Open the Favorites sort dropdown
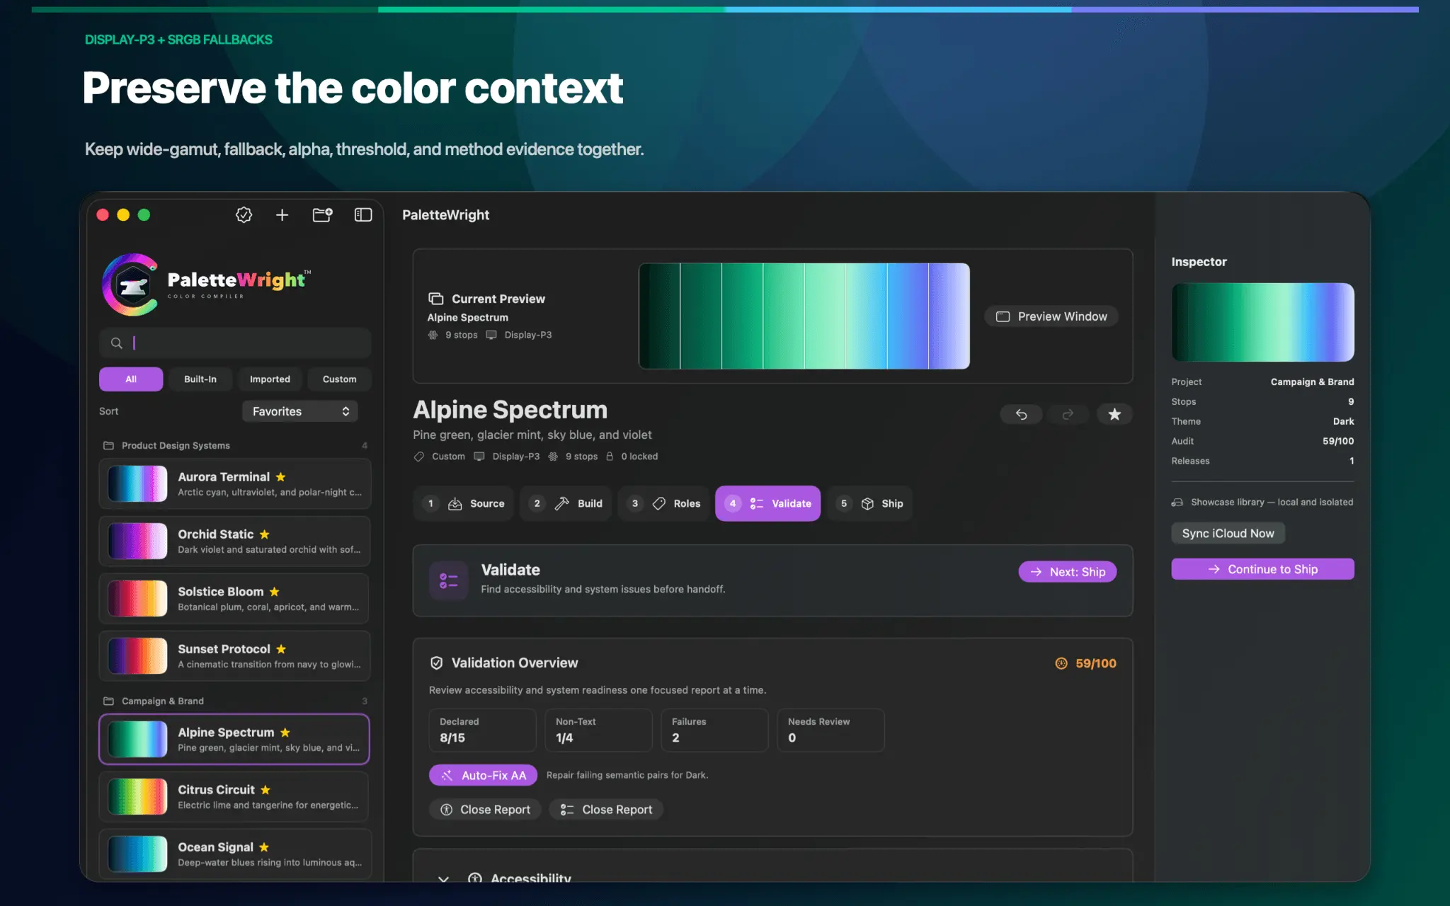This screenshot has height=906, width=1450. (300, 411)
